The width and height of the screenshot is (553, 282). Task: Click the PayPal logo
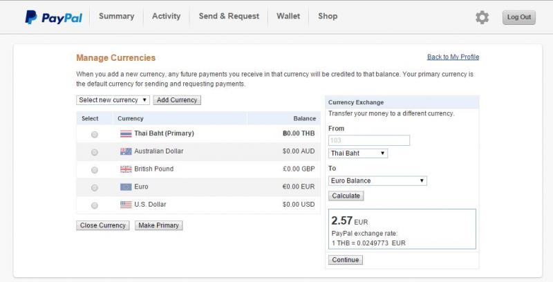point(53,17)
